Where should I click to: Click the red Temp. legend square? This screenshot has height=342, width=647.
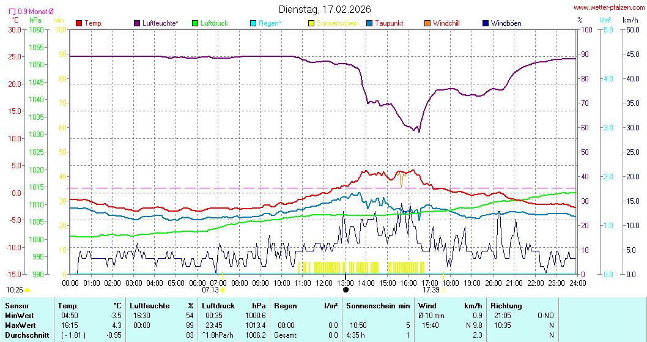(x=79, y=23)
